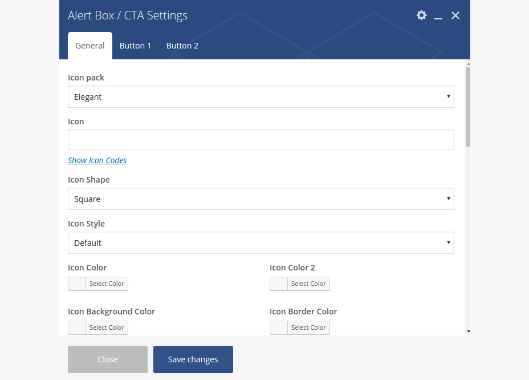The height and width of the screenshot is (380, 529).
Task: Click the Close button
Action: point(107,359)
